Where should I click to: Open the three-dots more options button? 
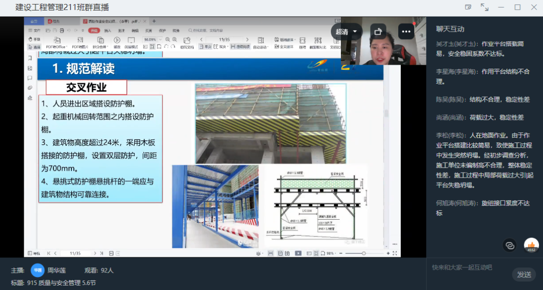[x=405, y=32]
